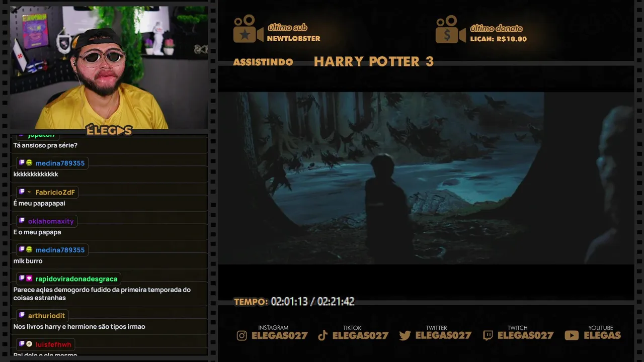This screenshot has width=644, height=362.
Task: Select the username rapidoviradonadesgraca
Action: click(x=76, y=279)
